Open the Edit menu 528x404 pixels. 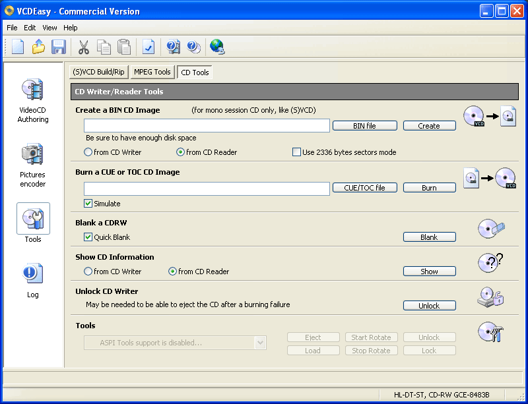(x=30, y=28)
